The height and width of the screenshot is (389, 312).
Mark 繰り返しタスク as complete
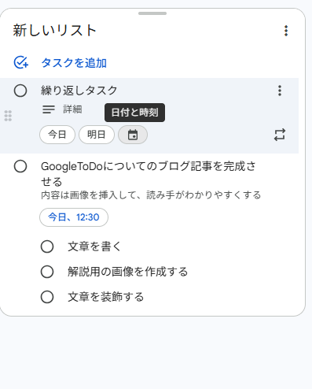[x=20, y=91]
